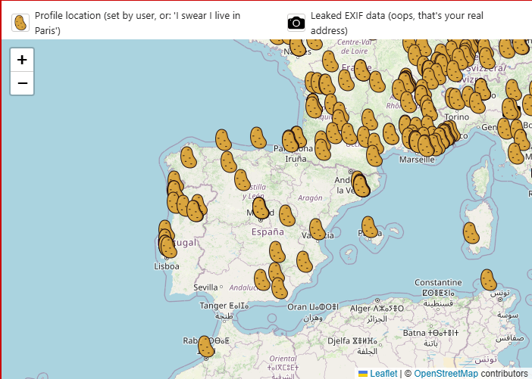The image size is (532, 379).
Task: Open the OpenStreetMap contributors link
Action: click(446, 373)
